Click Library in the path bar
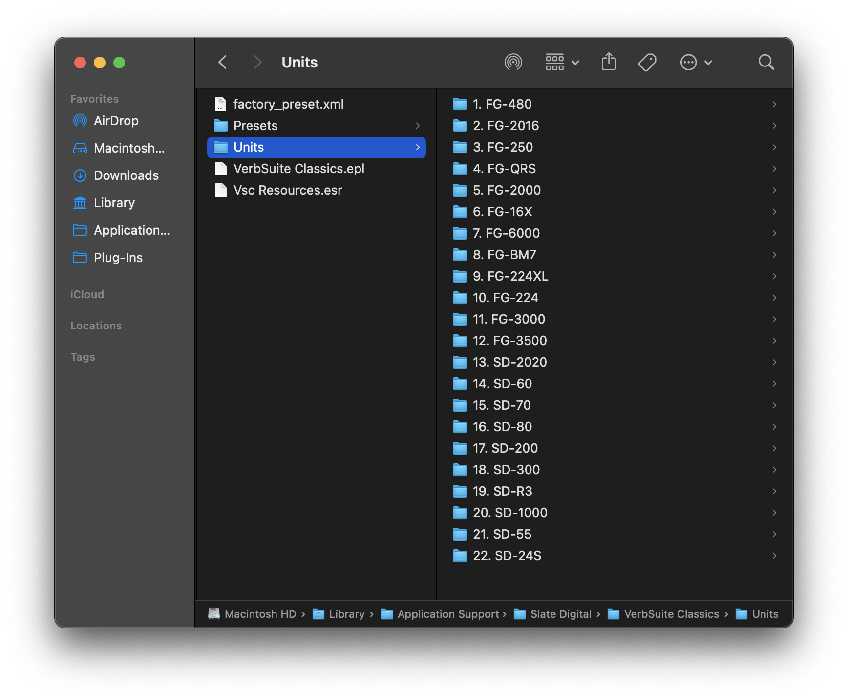Image resolution: width=848 pixels, height=700 pixels. [339, 614]
